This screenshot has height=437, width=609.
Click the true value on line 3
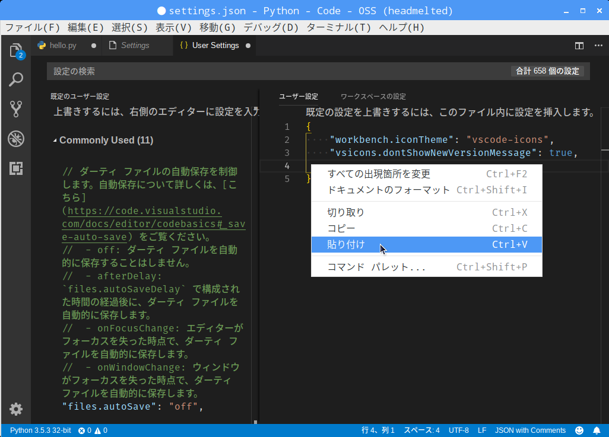coord(560,153)
